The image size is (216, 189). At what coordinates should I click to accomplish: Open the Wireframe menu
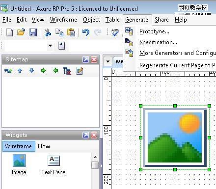pyautogui.click(x=63, y=20)
